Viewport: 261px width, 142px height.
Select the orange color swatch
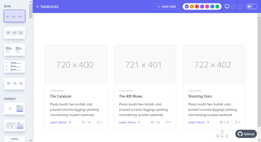click(x=192, y=7)
